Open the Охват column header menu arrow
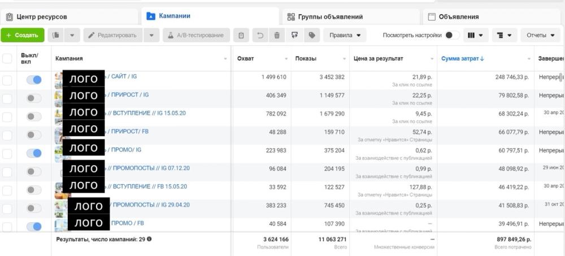The height and width of the screenshot is (256, 565). point(286,59)
